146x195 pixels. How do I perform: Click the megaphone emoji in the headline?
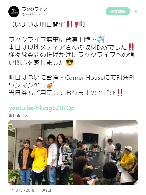tap(78, 24)
